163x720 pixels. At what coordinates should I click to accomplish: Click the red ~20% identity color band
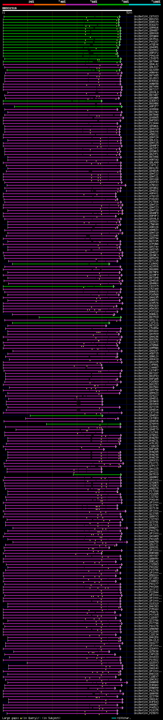point(18,5)
